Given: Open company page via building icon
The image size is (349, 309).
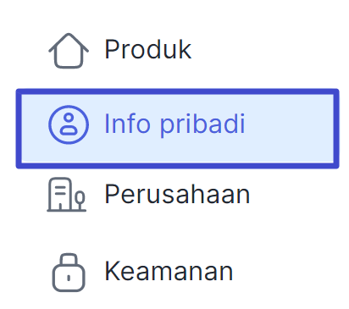Looking at the screenshot, I should pos(67,195).
